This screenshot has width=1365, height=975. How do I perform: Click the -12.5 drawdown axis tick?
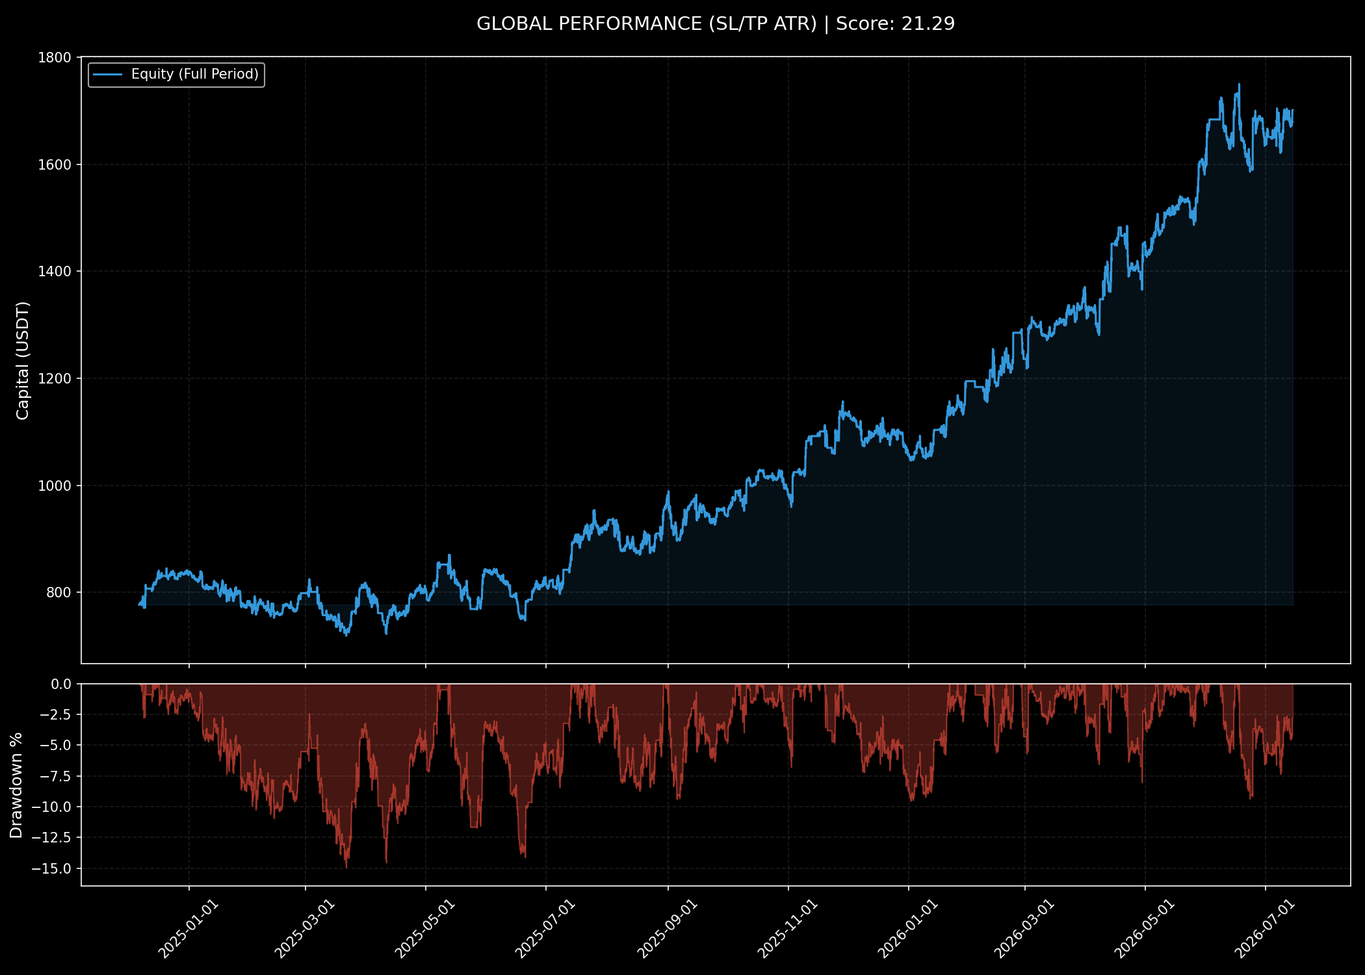point(51,837)
